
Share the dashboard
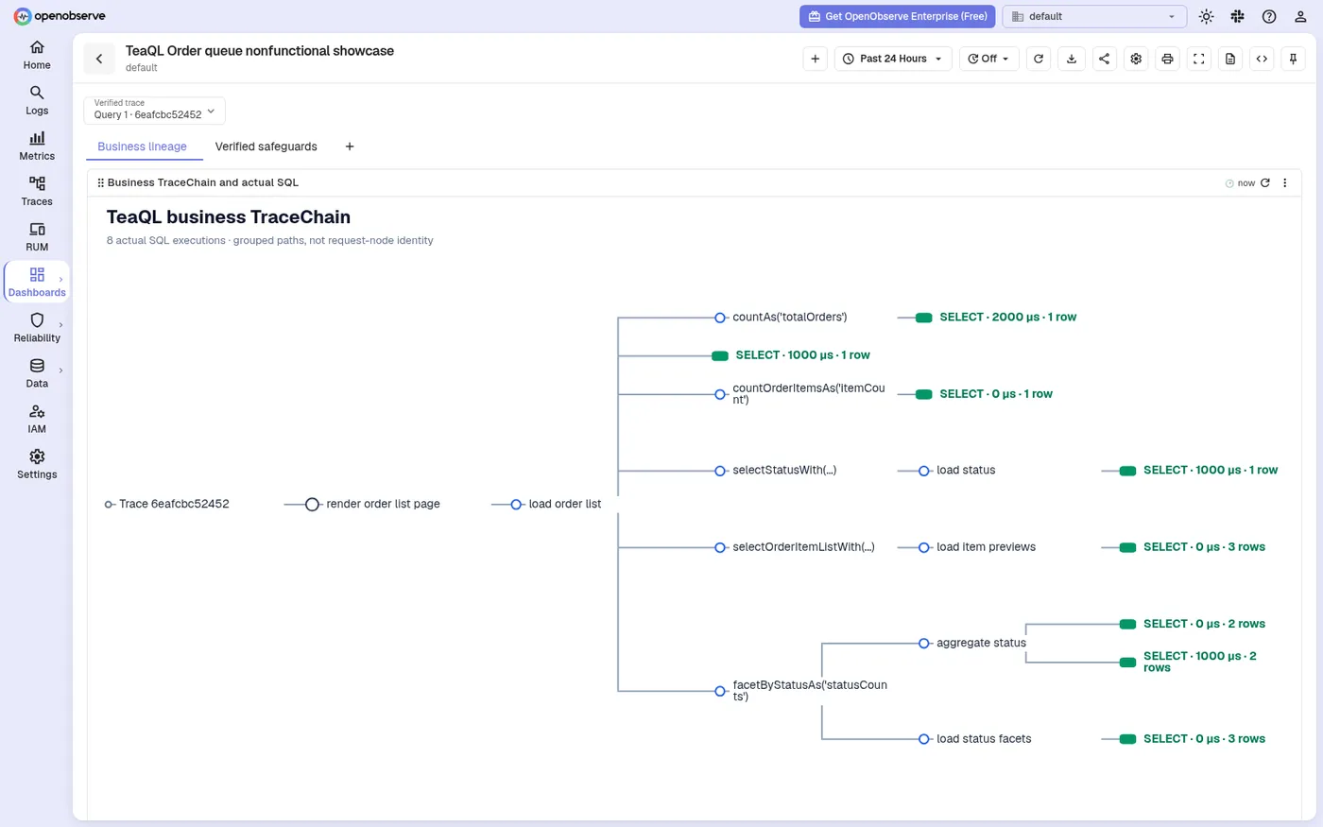pyautogui.click(x=1104, y=59)
